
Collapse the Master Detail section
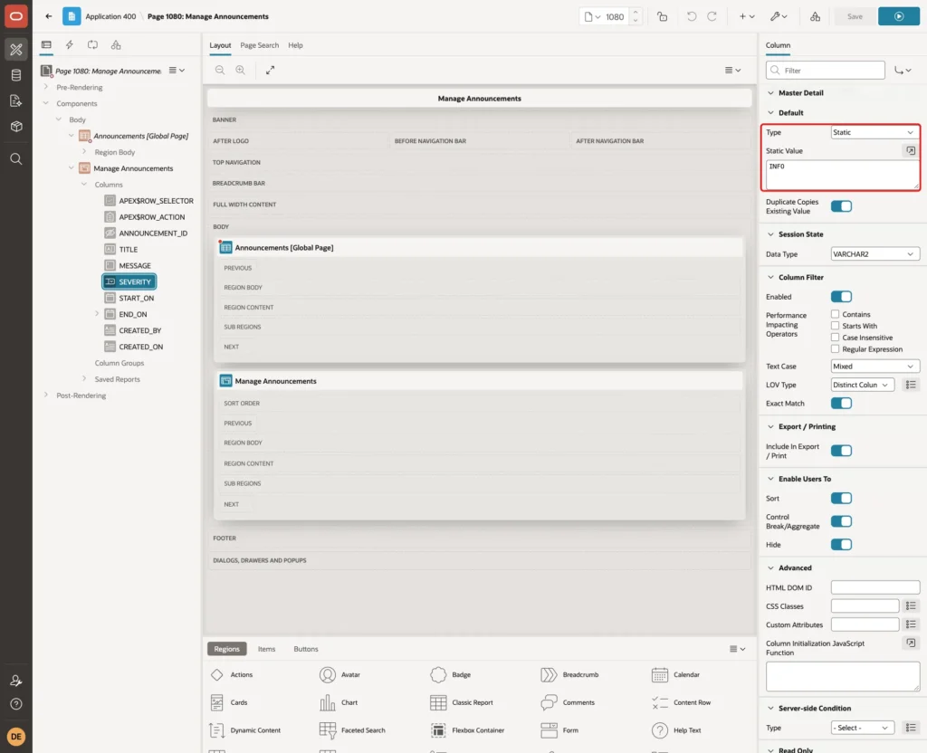point(770,93)
